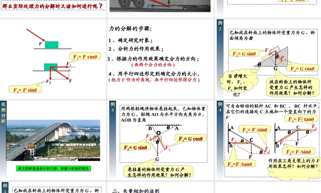This screenshot has width=321, height=193.
Task: Click step 3、根据力的作用效果确定分力的方向
Action: coord(153,59)
